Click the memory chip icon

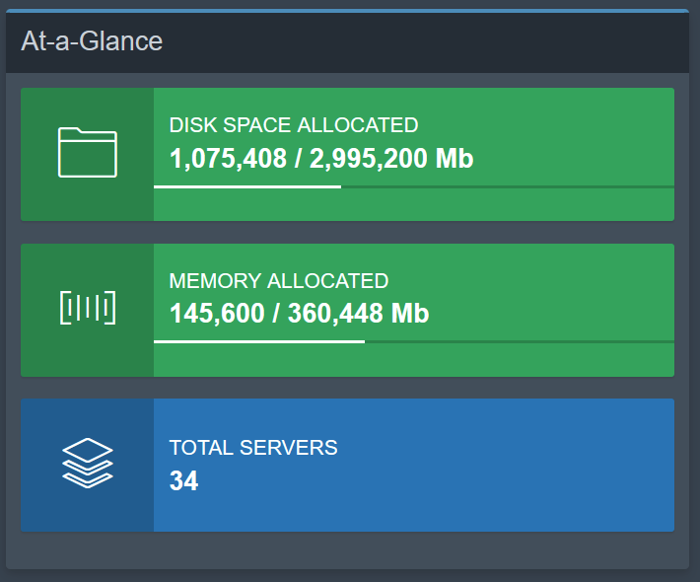coord(88,308)
